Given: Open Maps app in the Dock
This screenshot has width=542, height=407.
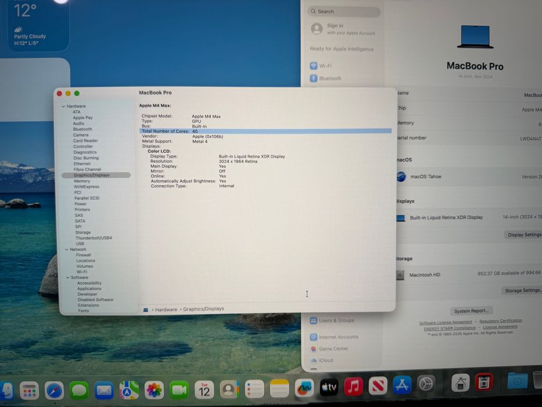Looking at the screenshot, I should [x=129, y=390].
